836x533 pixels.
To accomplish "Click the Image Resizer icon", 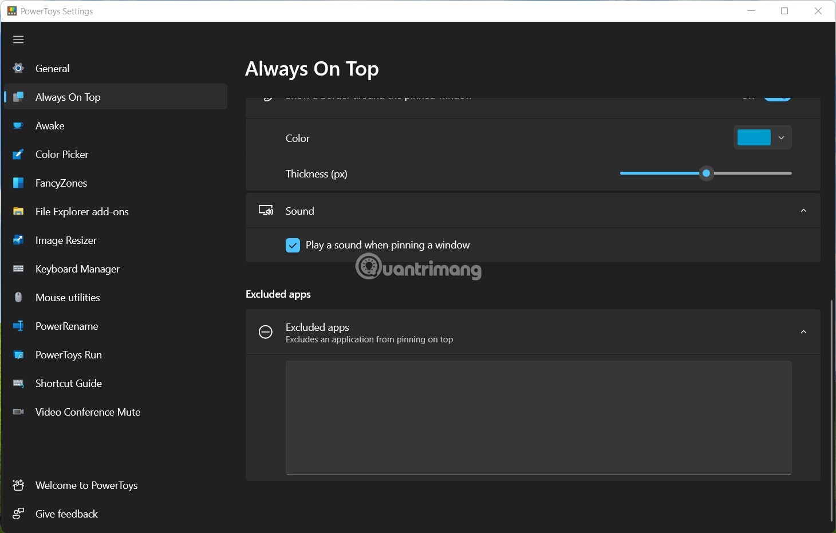I will (18, 240).
